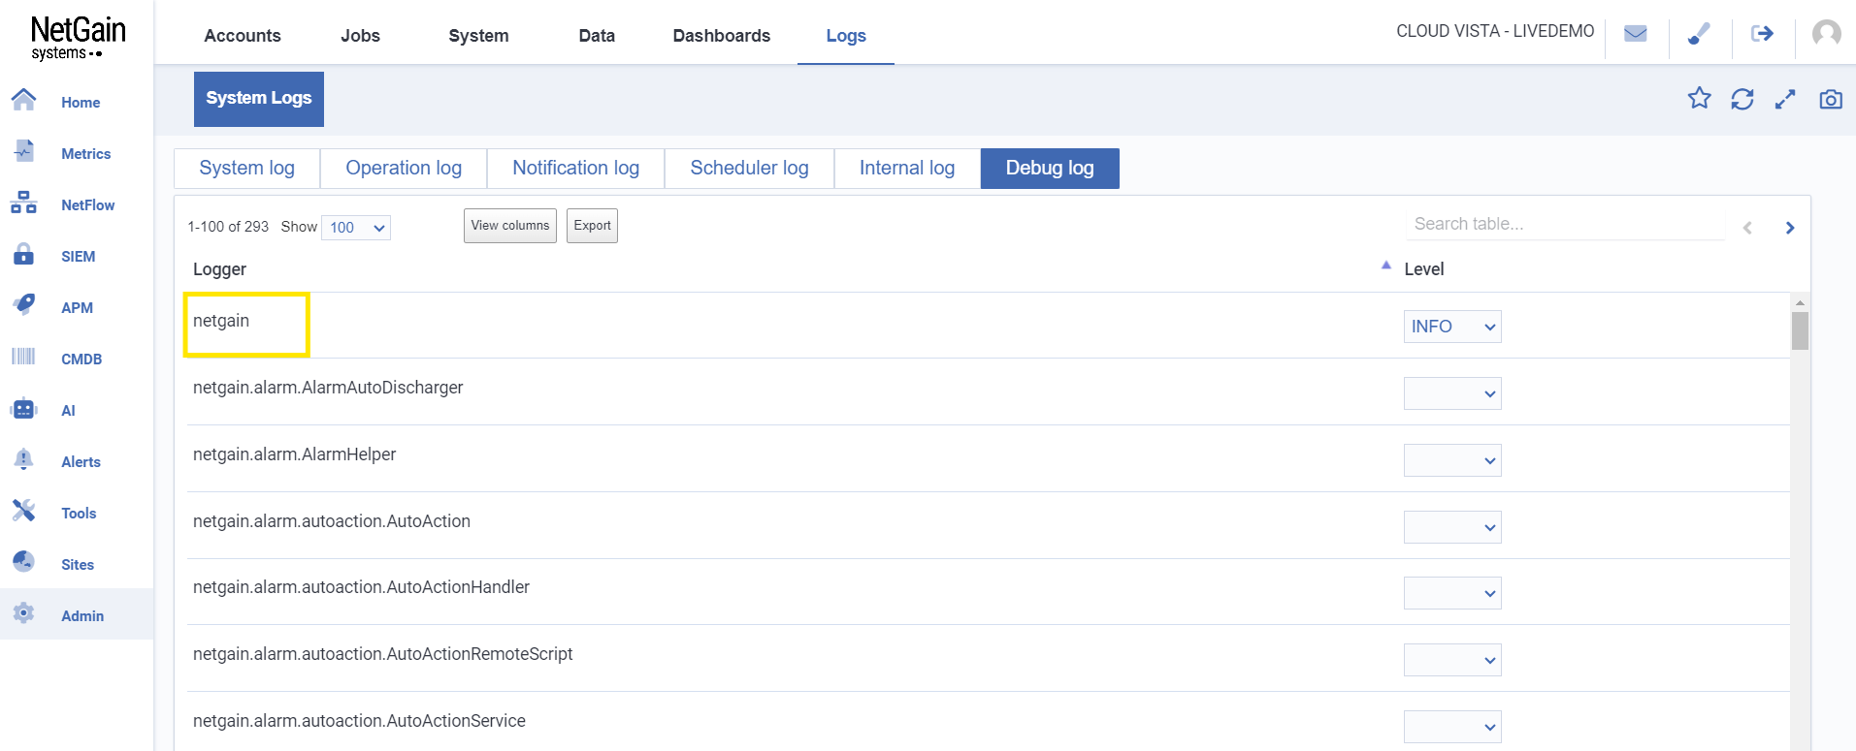The height and width of the screenshot is (751, 1856).
Task: Select the netgain logger row text
Action: pyautogui.click(x=221, y=321)
